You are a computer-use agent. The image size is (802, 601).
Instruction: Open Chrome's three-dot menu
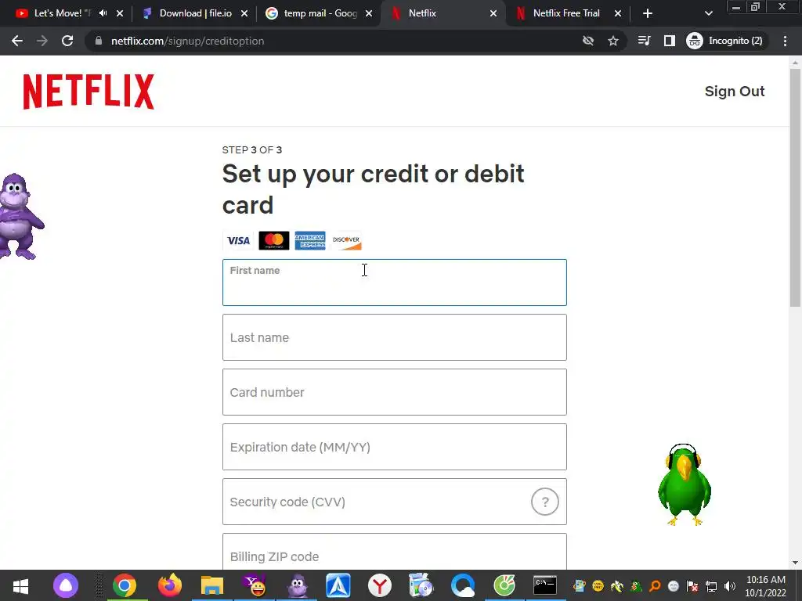785,41
